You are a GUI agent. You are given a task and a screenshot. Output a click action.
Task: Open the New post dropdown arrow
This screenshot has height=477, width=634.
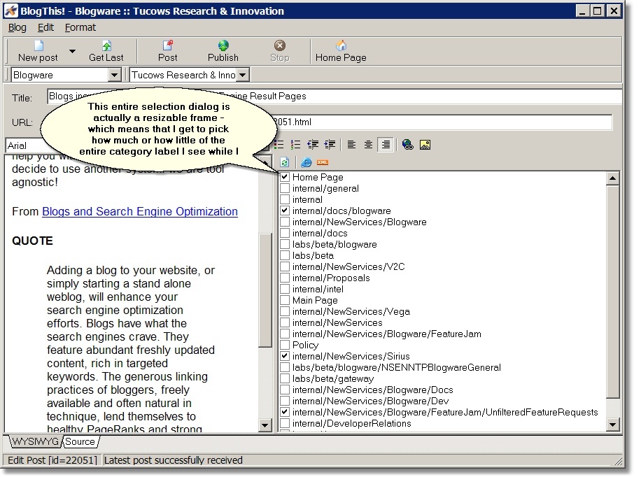tap(72, 51)
